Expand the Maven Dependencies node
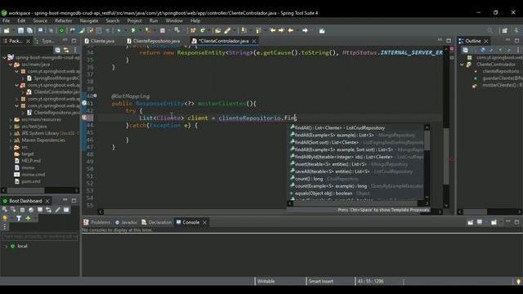The width and height of the screenshot is (523, 294). (11, 140)
